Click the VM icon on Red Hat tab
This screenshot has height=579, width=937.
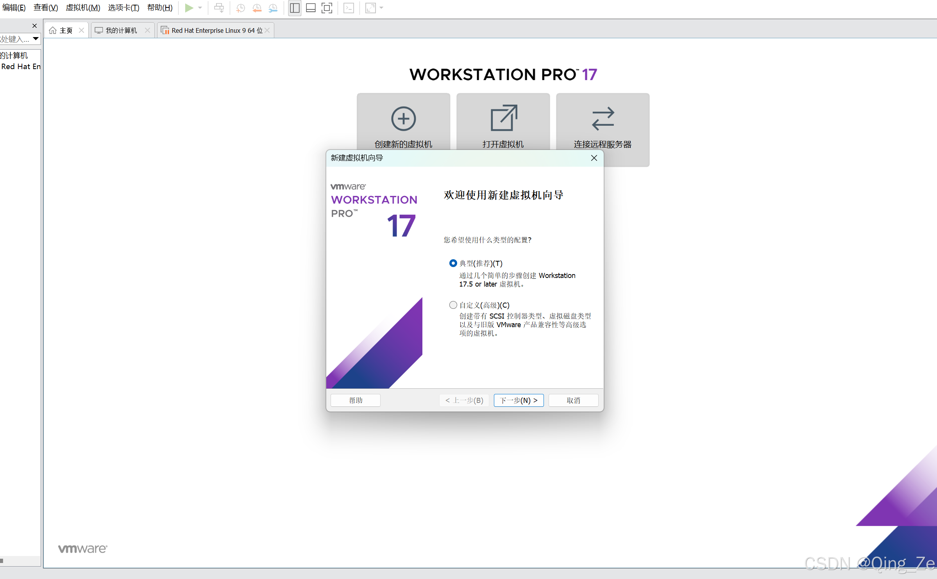[165, 30]
